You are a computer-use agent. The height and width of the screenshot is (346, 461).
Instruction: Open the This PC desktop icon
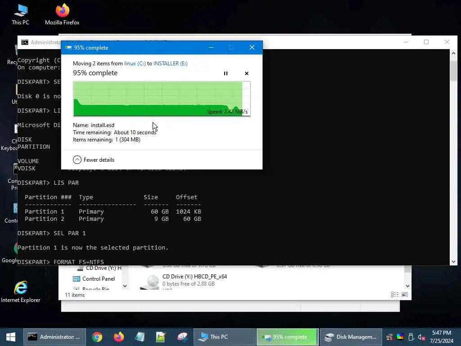coord(20,15)
